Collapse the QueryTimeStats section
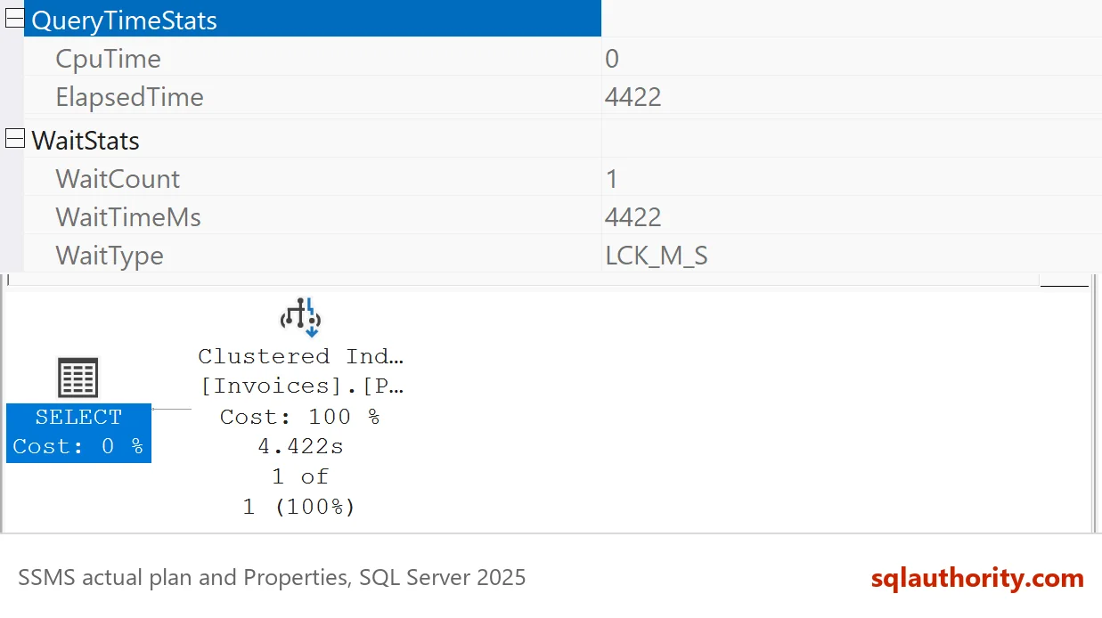1102x618 pixels. (x=14, y=19)
